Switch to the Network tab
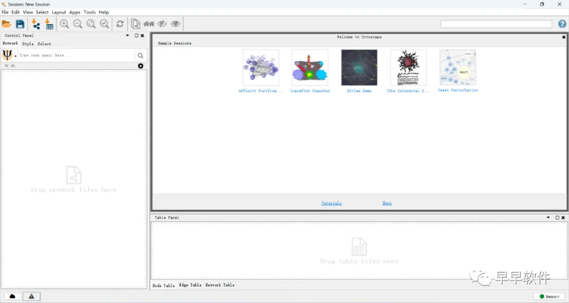 [x=10, y=43]
